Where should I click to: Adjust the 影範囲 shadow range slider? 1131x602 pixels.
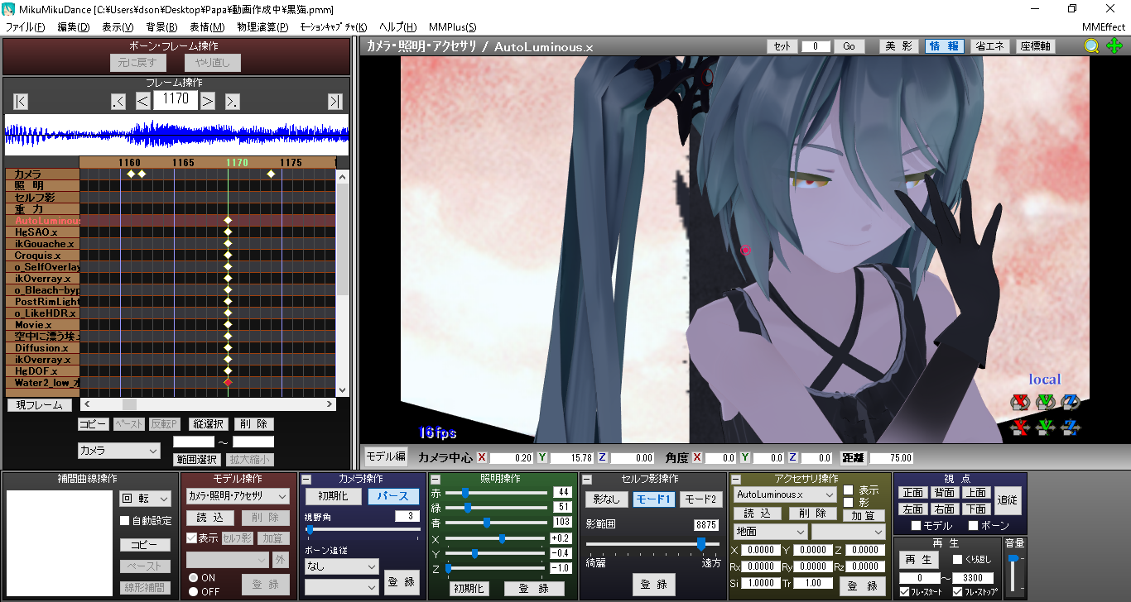[x=653, y=544]
